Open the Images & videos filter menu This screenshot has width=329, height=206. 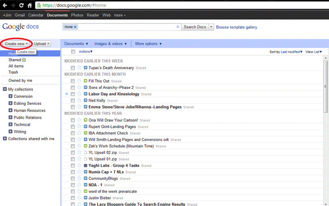[110, 44]
